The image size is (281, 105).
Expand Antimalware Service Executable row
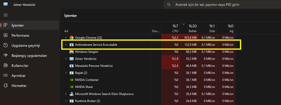[x=66, y=45]
